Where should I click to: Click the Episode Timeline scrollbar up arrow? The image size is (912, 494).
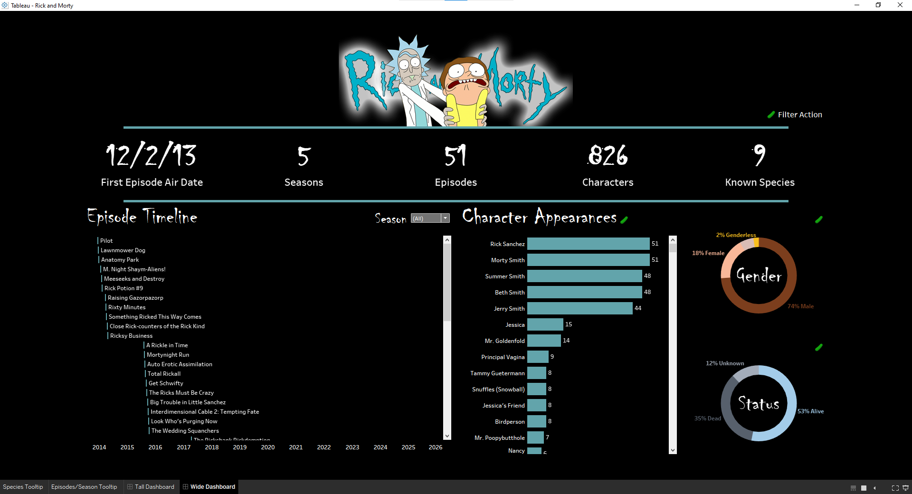[x=447, y=240]
